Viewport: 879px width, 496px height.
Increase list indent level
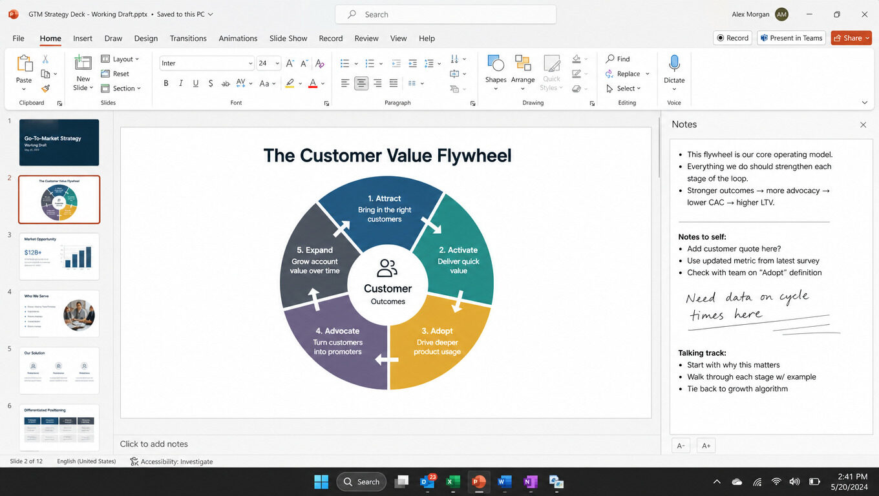tap(412, 63)
